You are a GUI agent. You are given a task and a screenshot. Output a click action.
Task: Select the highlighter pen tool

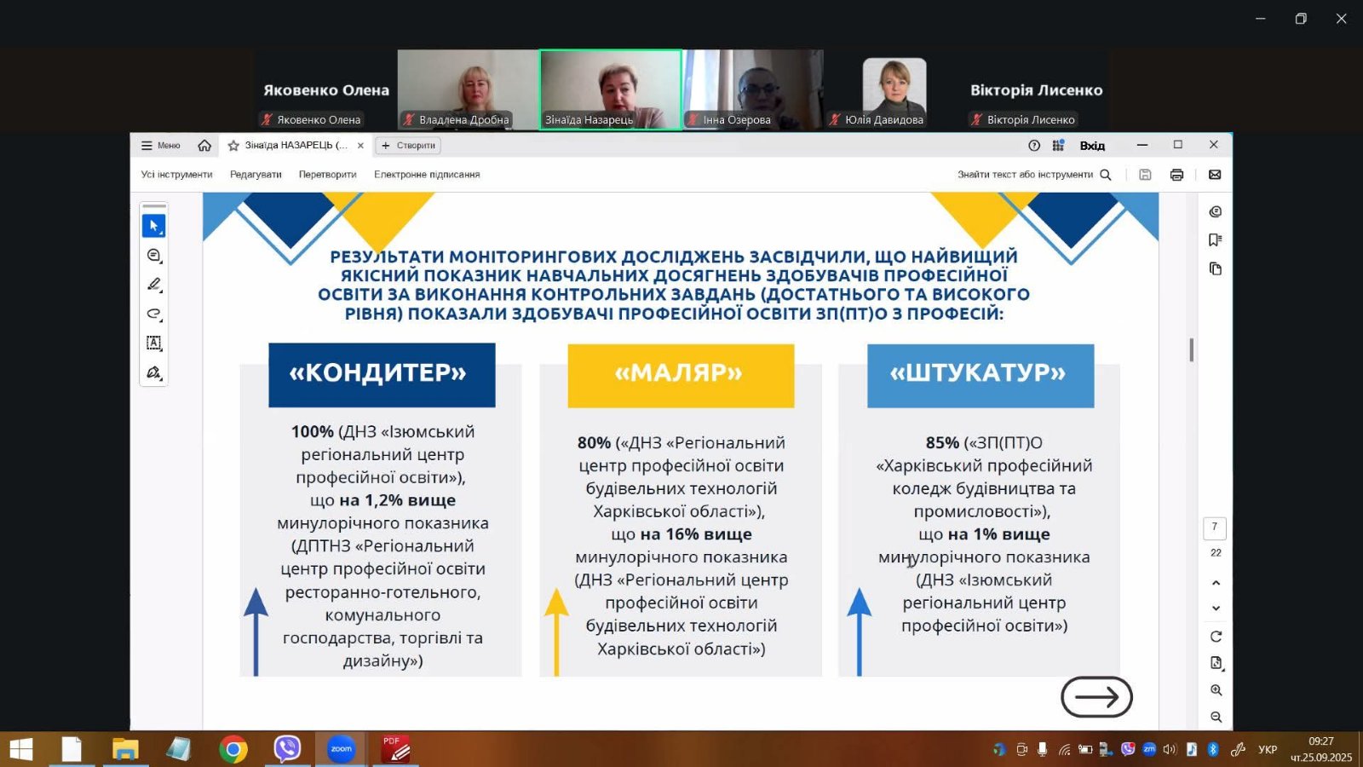(x=153, y=285)
